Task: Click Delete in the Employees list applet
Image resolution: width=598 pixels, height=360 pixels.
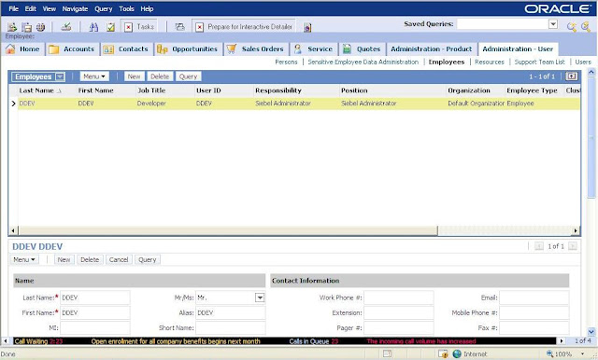Action: tap(160, 76)
